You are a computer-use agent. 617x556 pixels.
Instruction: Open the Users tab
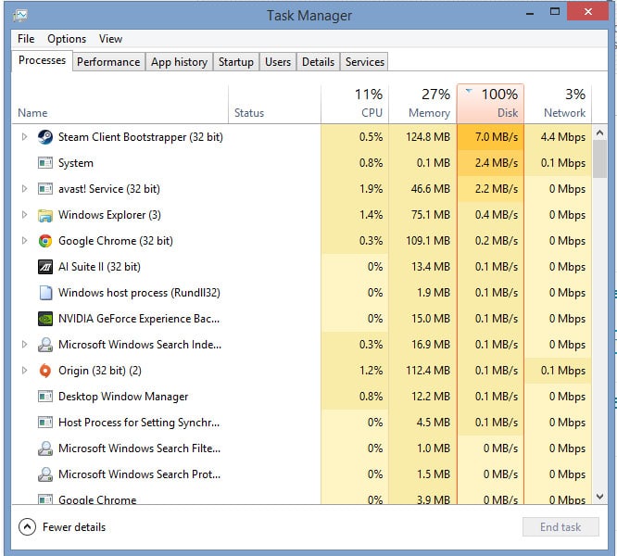(278, 62)
